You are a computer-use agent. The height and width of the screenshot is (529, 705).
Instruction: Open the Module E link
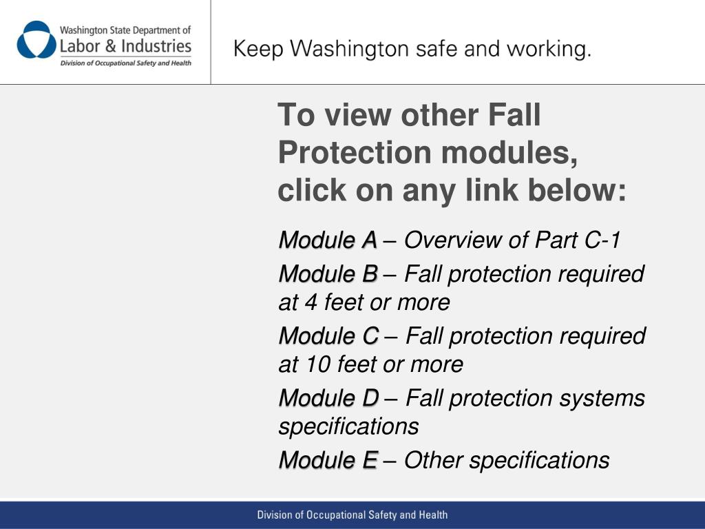[328, 460]
